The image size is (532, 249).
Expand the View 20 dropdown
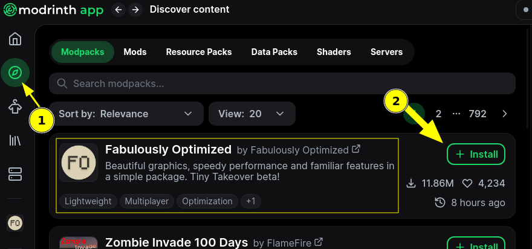click(252, 114)
